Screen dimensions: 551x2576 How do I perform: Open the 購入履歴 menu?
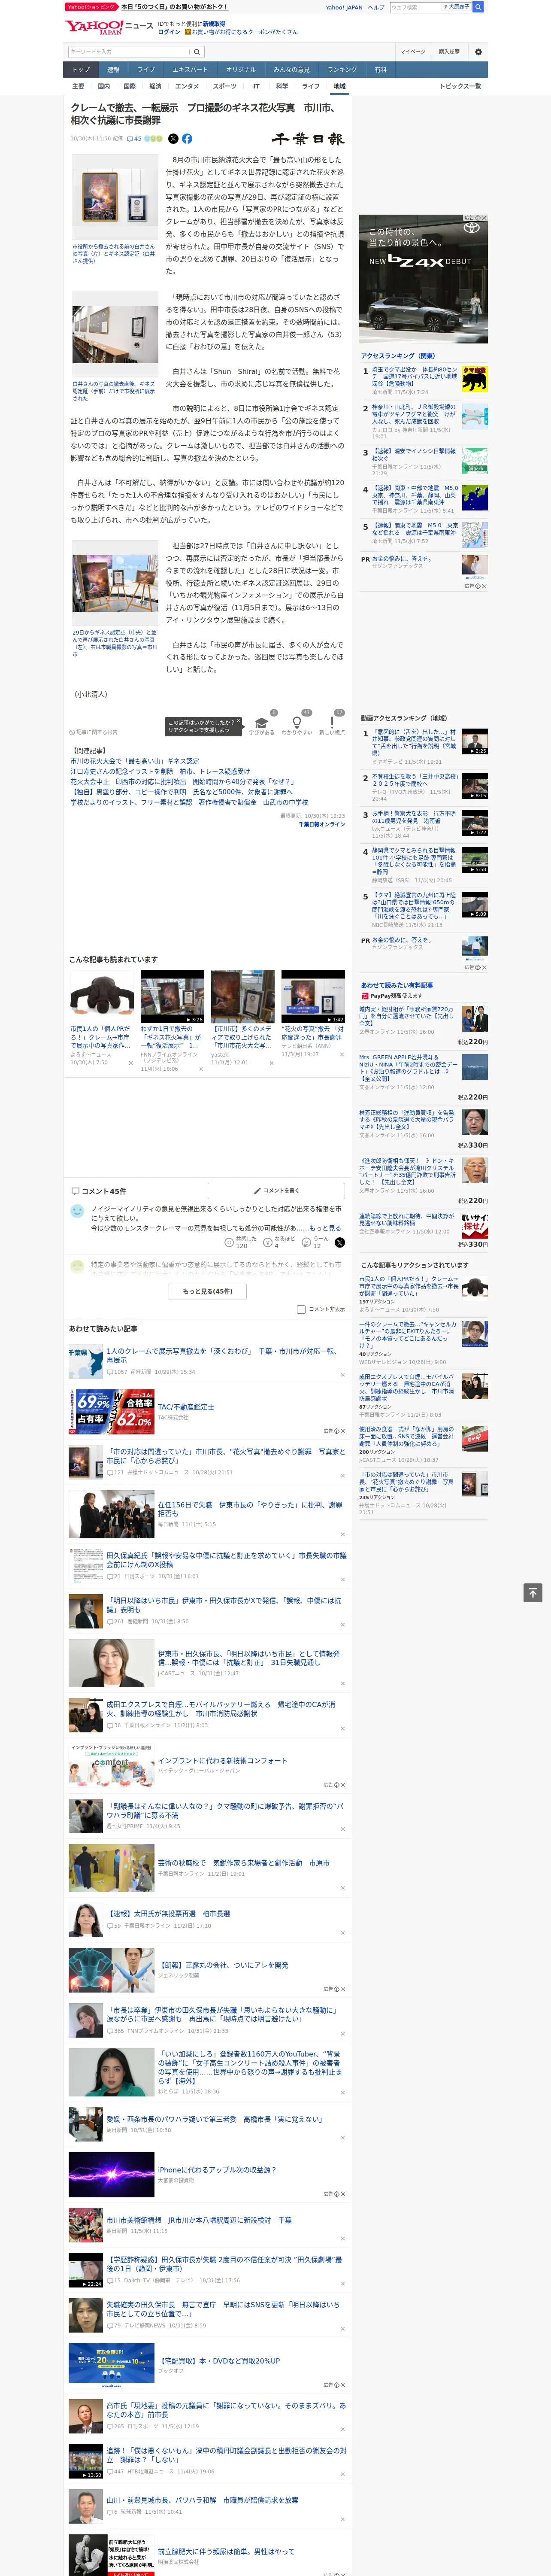449,51
